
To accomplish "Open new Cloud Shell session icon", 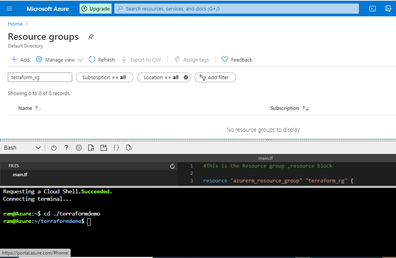I will coord(103,148).
